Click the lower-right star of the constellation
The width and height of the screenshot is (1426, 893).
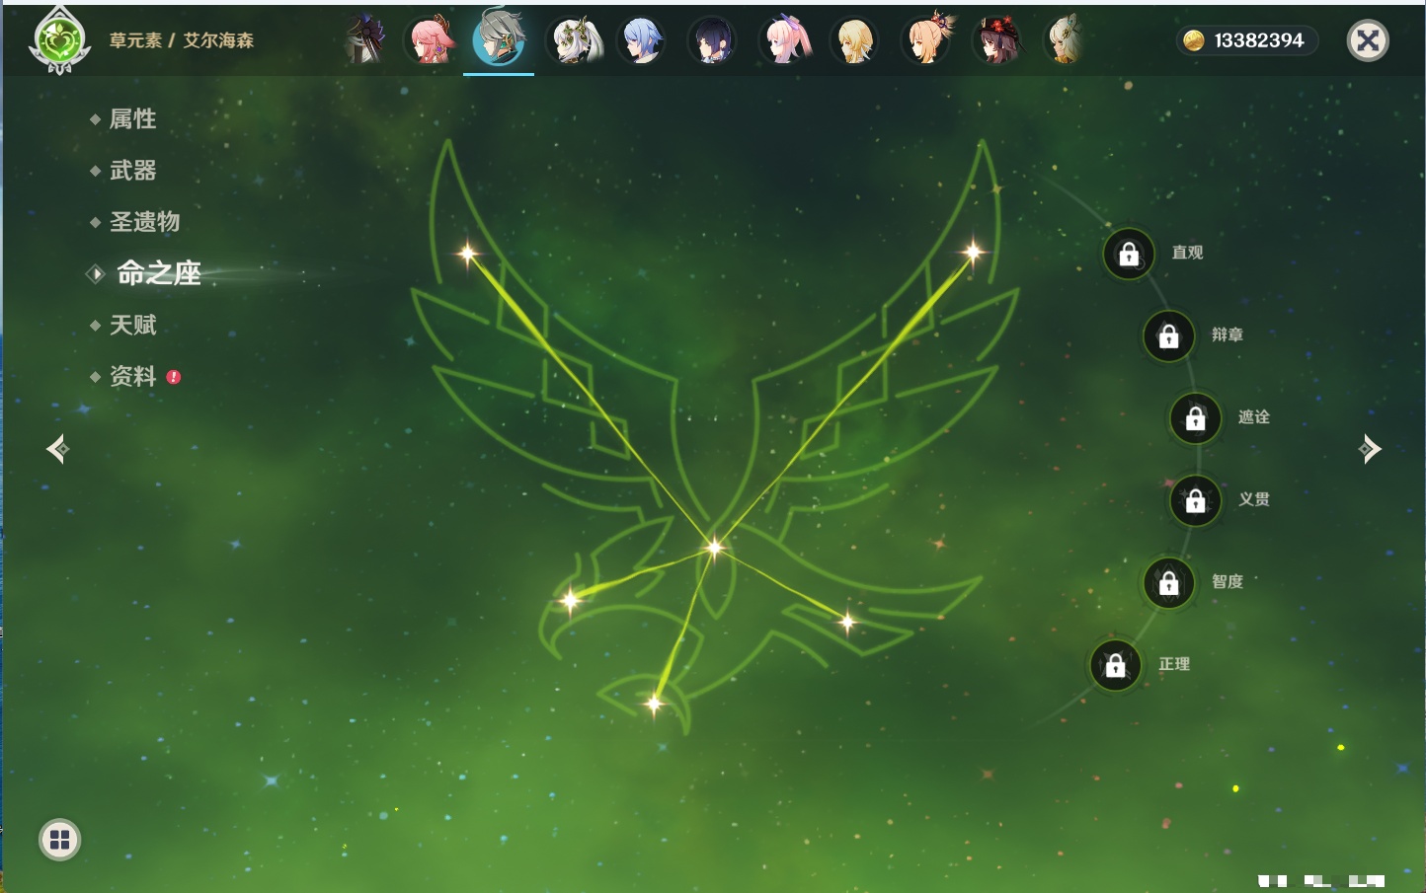pos(847,622)
